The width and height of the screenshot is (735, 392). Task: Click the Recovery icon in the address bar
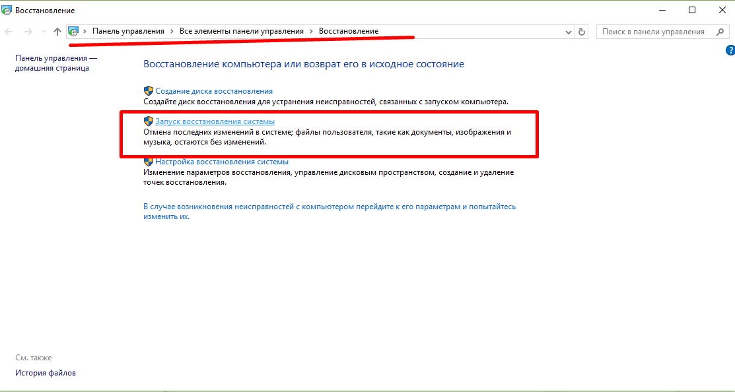click(x=74, y=32)
